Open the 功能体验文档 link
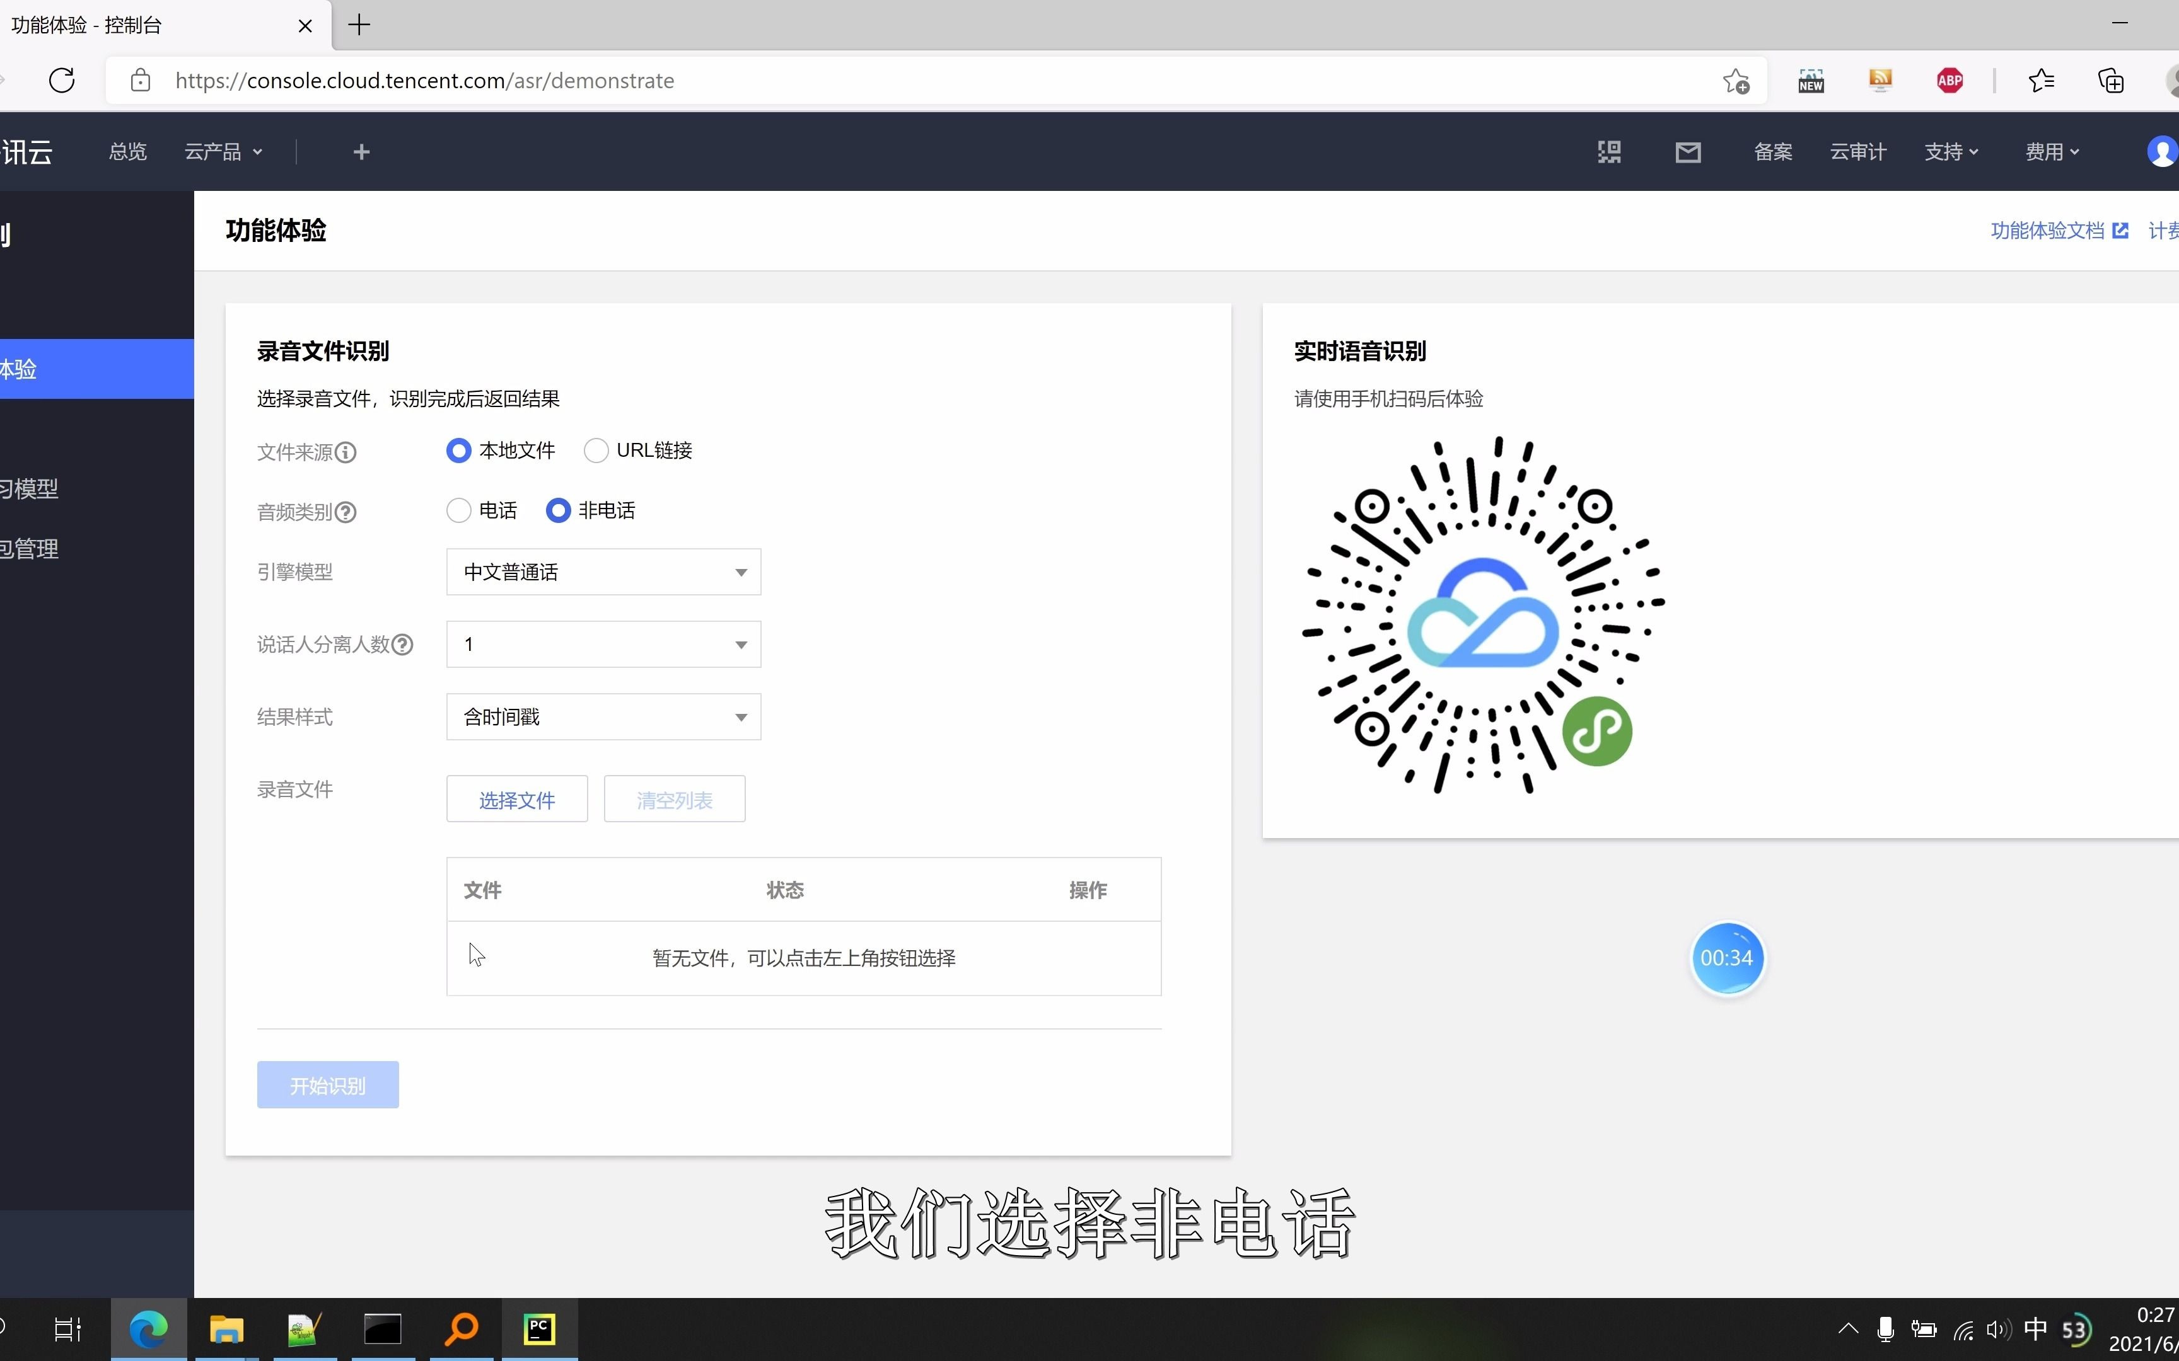2179x1361 pixels. [x=2048, y=231]
